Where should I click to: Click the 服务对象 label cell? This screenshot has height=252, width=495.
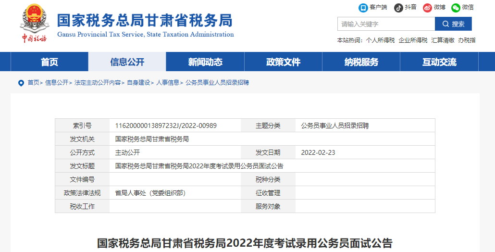tap(268, 206)
